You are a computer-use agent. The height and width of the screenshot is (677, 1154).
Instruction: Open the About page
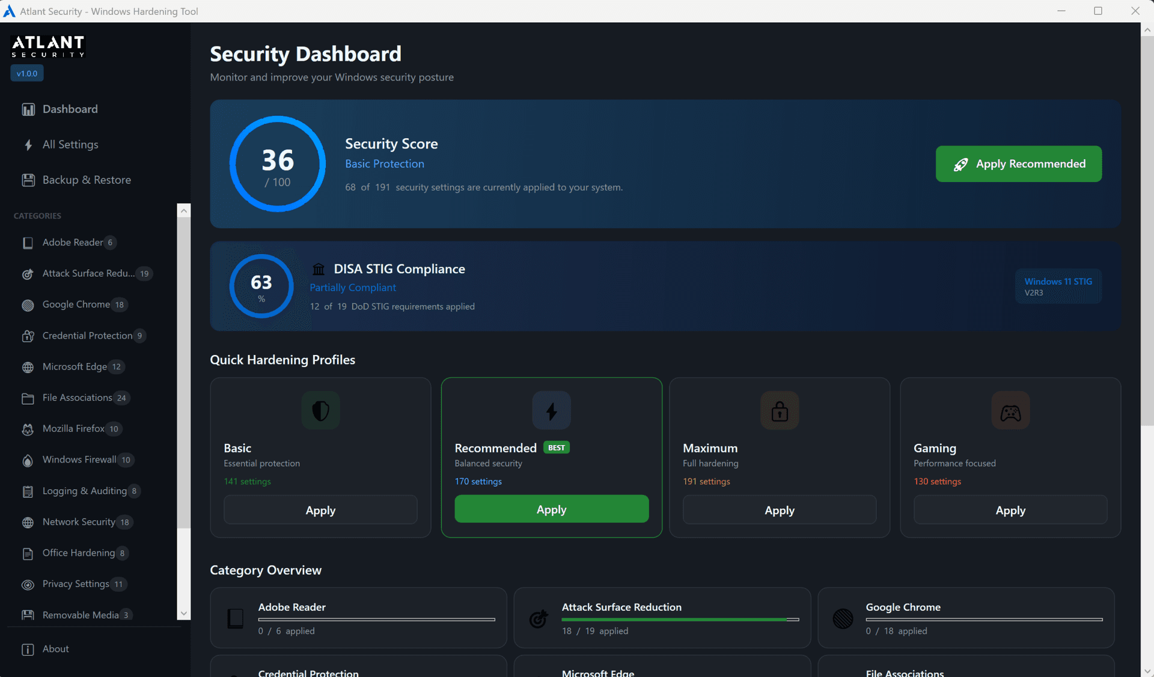tap(55, 649)
